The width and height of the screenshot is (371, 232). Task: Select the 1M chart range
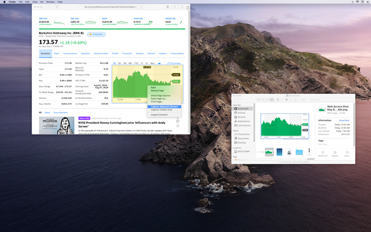coord(125,63)
